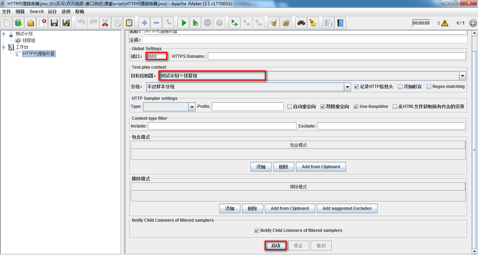This screenshot has width=478, height=255.
Task: Click the Start no pauses icon
Action: click(x=195, y=23)
